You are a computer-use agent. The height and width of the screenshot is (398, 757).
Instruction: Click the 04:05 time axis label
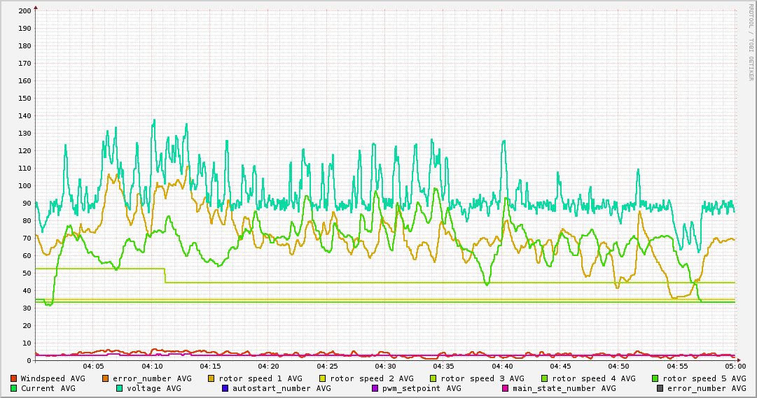click(x=93, y=367)
